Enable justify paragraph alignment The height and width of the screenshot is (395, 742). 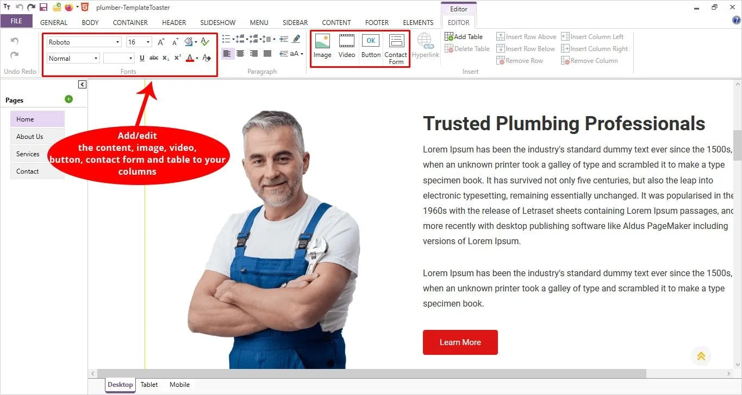(267, 54)
